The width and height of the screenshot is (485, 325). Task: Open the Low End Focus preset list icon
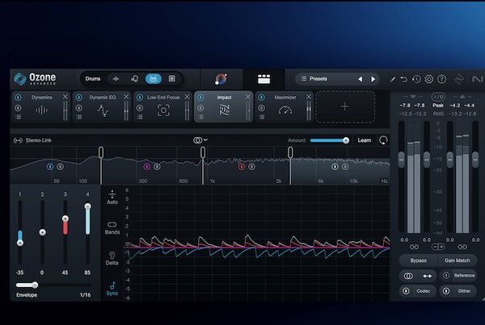tap(140, 117)
